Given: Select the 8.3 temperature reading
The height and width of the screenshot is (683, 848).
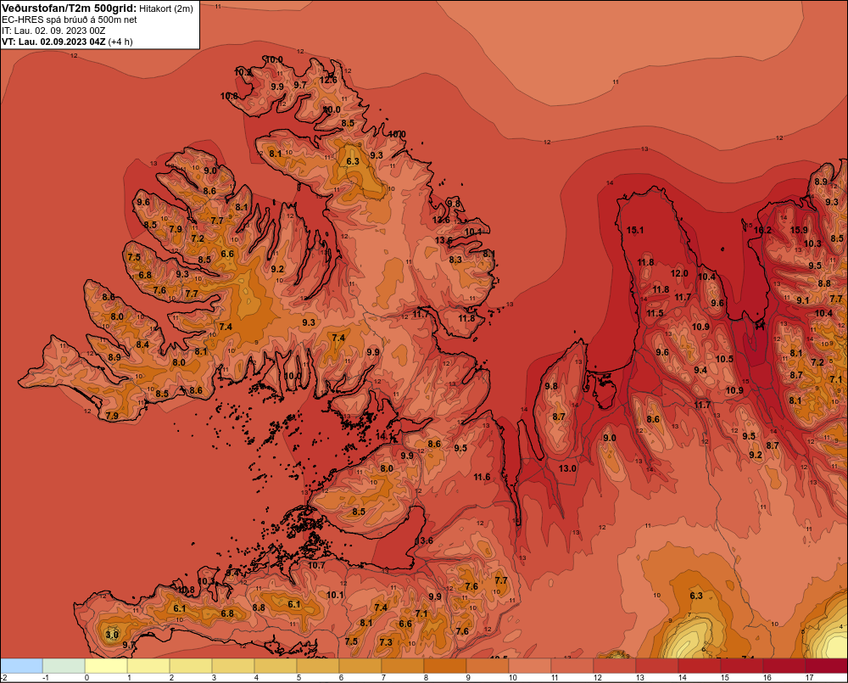Looking at the screenshot, I should tap(456, 260).
